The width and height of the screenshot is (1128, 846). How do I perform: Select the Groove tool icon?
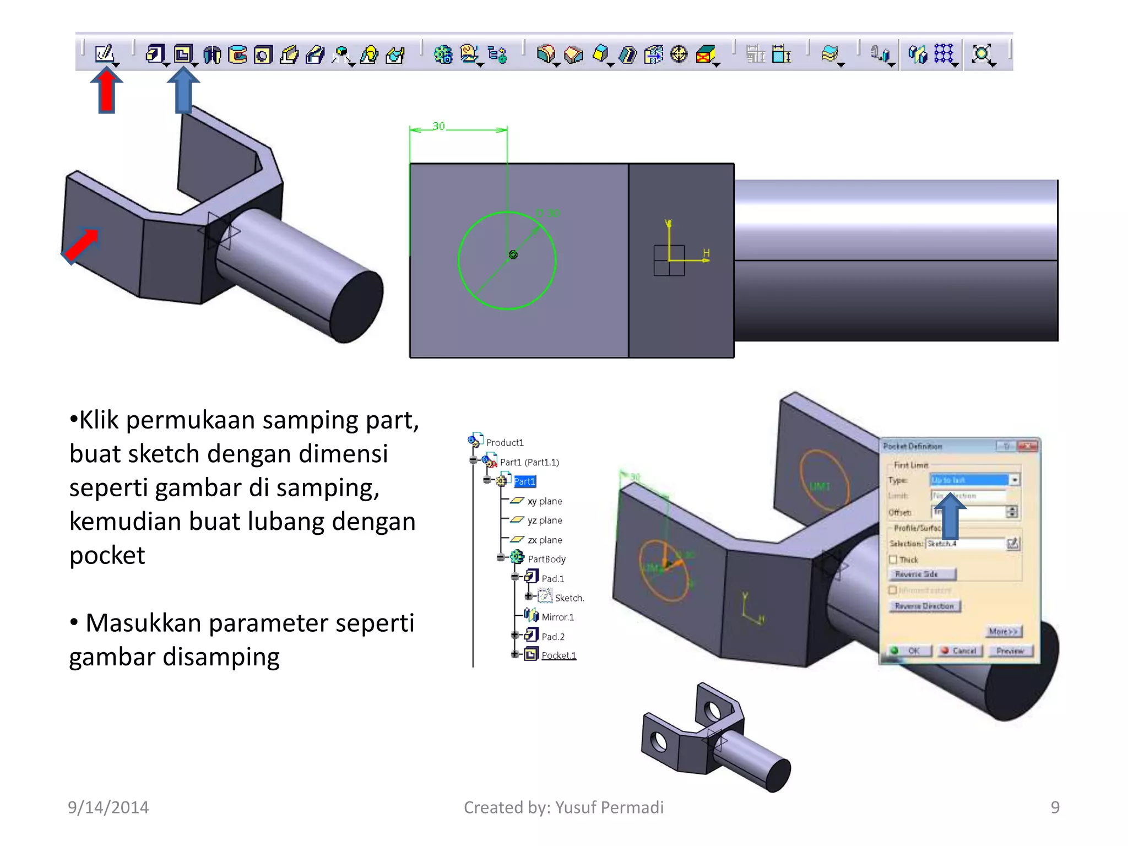pyautogui.click(x=237, y=55)
